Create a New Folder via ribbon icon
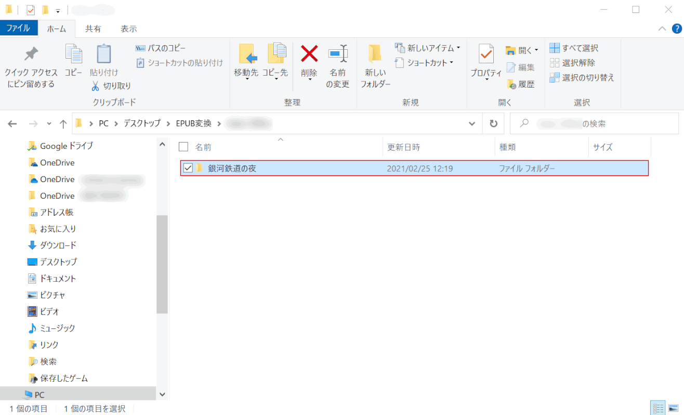Viewport: 684px width, 415px height. coord(375,54)
